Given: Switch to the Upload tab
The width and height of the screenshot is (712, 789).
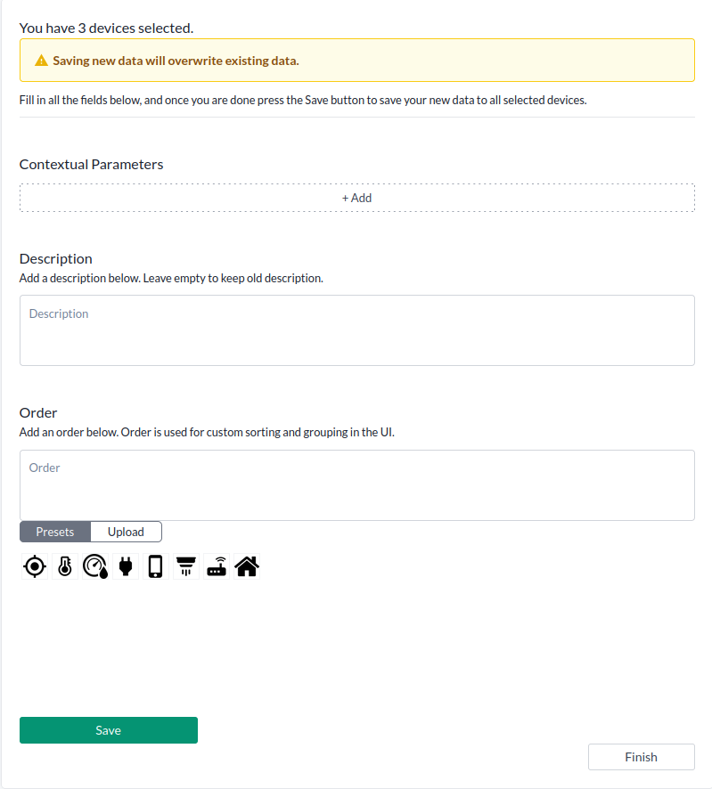Looking at the screenshot, I should tap(126, 532).
